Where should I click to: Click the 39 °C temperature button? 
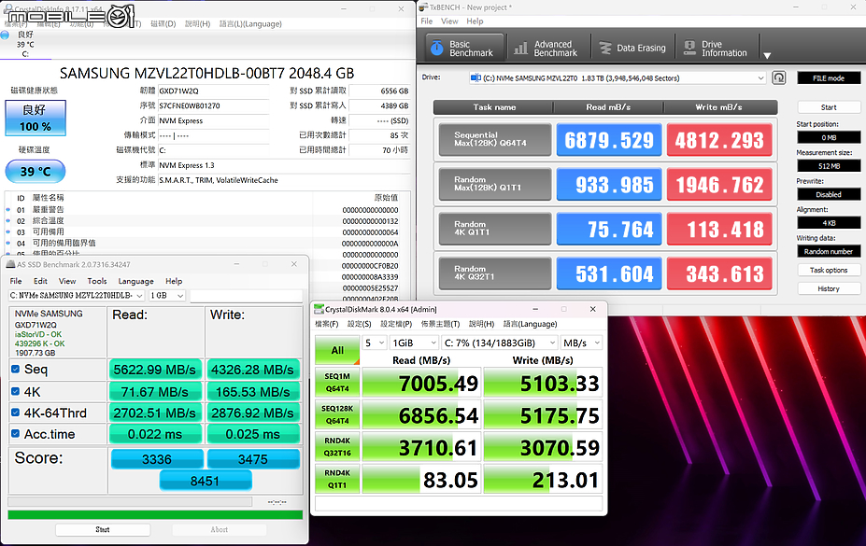coord(35,172)
